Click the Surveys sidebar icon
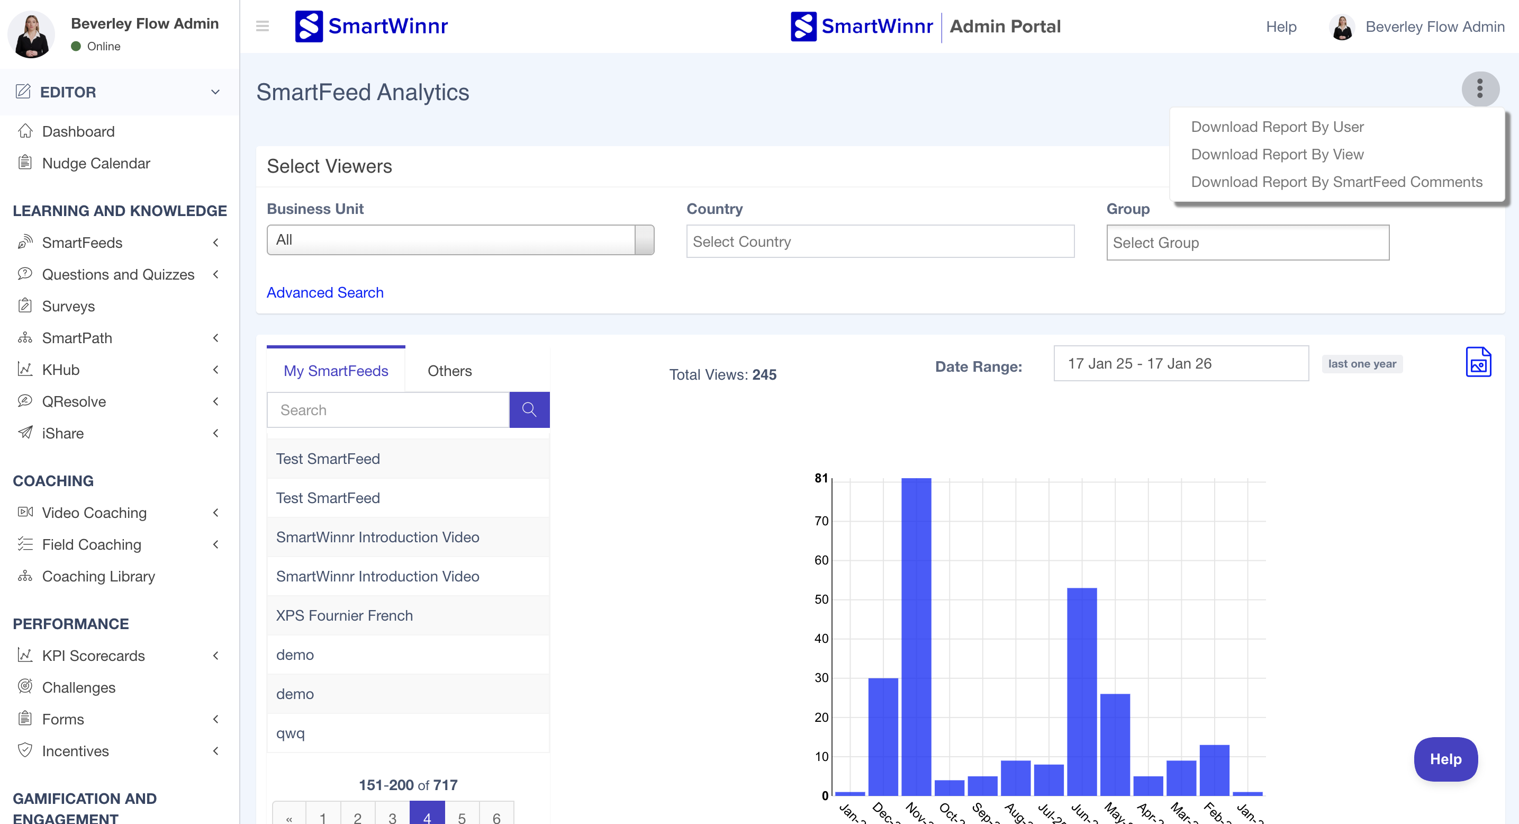Viewport: 1519px width, 824px height. pyautogui.click(x=25, y=306)
